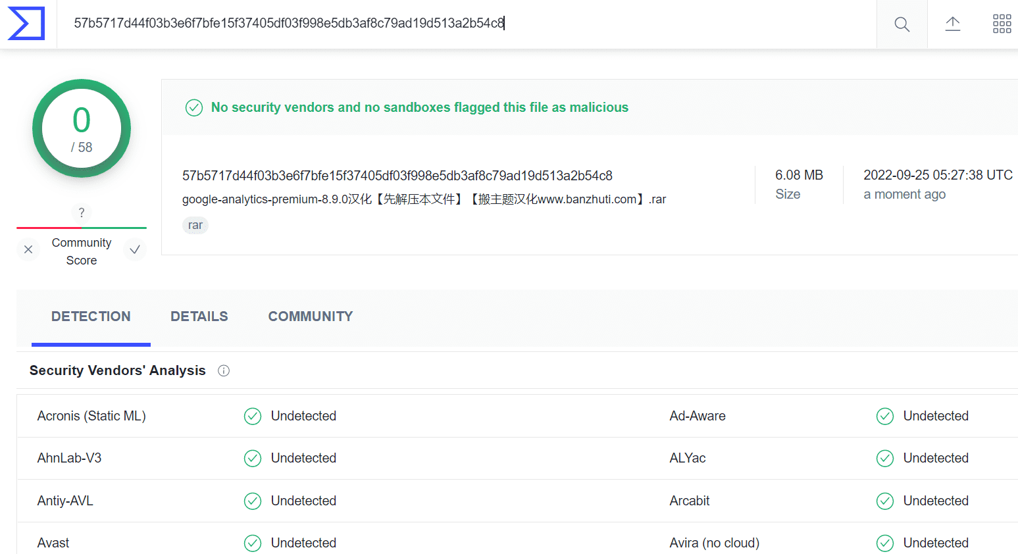The height and width of the screenshot is (554, 1018).
Task: Click Arcabit undetected check icon
Action: point(885,501)
